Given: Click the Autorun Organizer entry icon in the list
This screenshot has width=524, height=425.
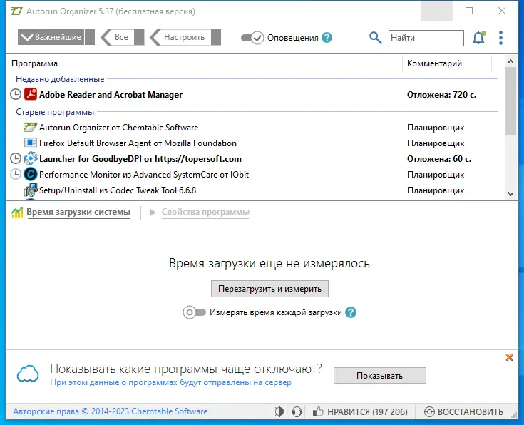Looking at the screenshot, I should (x=30, y=127).
